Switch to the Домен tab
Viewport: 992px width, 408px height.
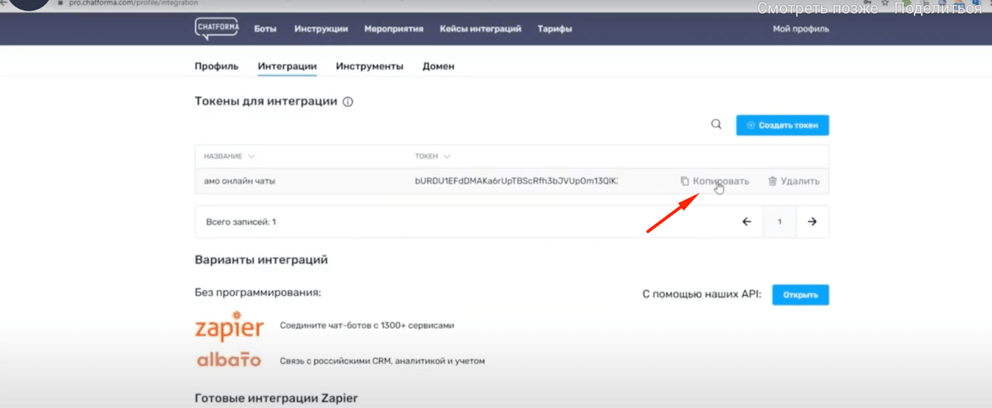click(x=438, y=66)
